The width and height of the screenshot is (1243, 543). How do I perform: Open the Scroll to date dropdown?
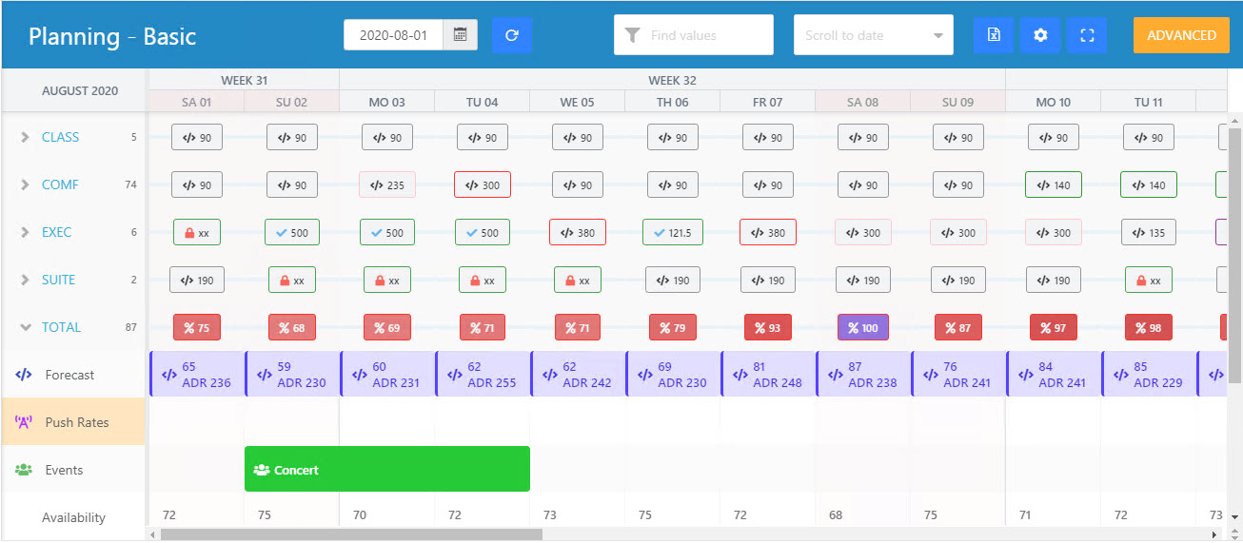873,35
